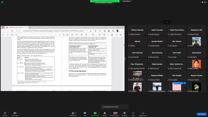Image resolution: width=208 pixels, height=117 pixels.
Task: Reload the page in shared browser
Action: pyautogui.click(x=12, y=31)
